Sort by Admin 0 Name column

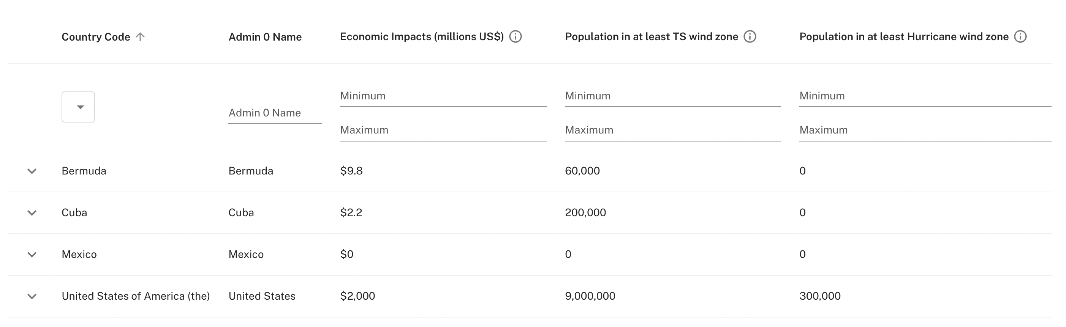265,37
